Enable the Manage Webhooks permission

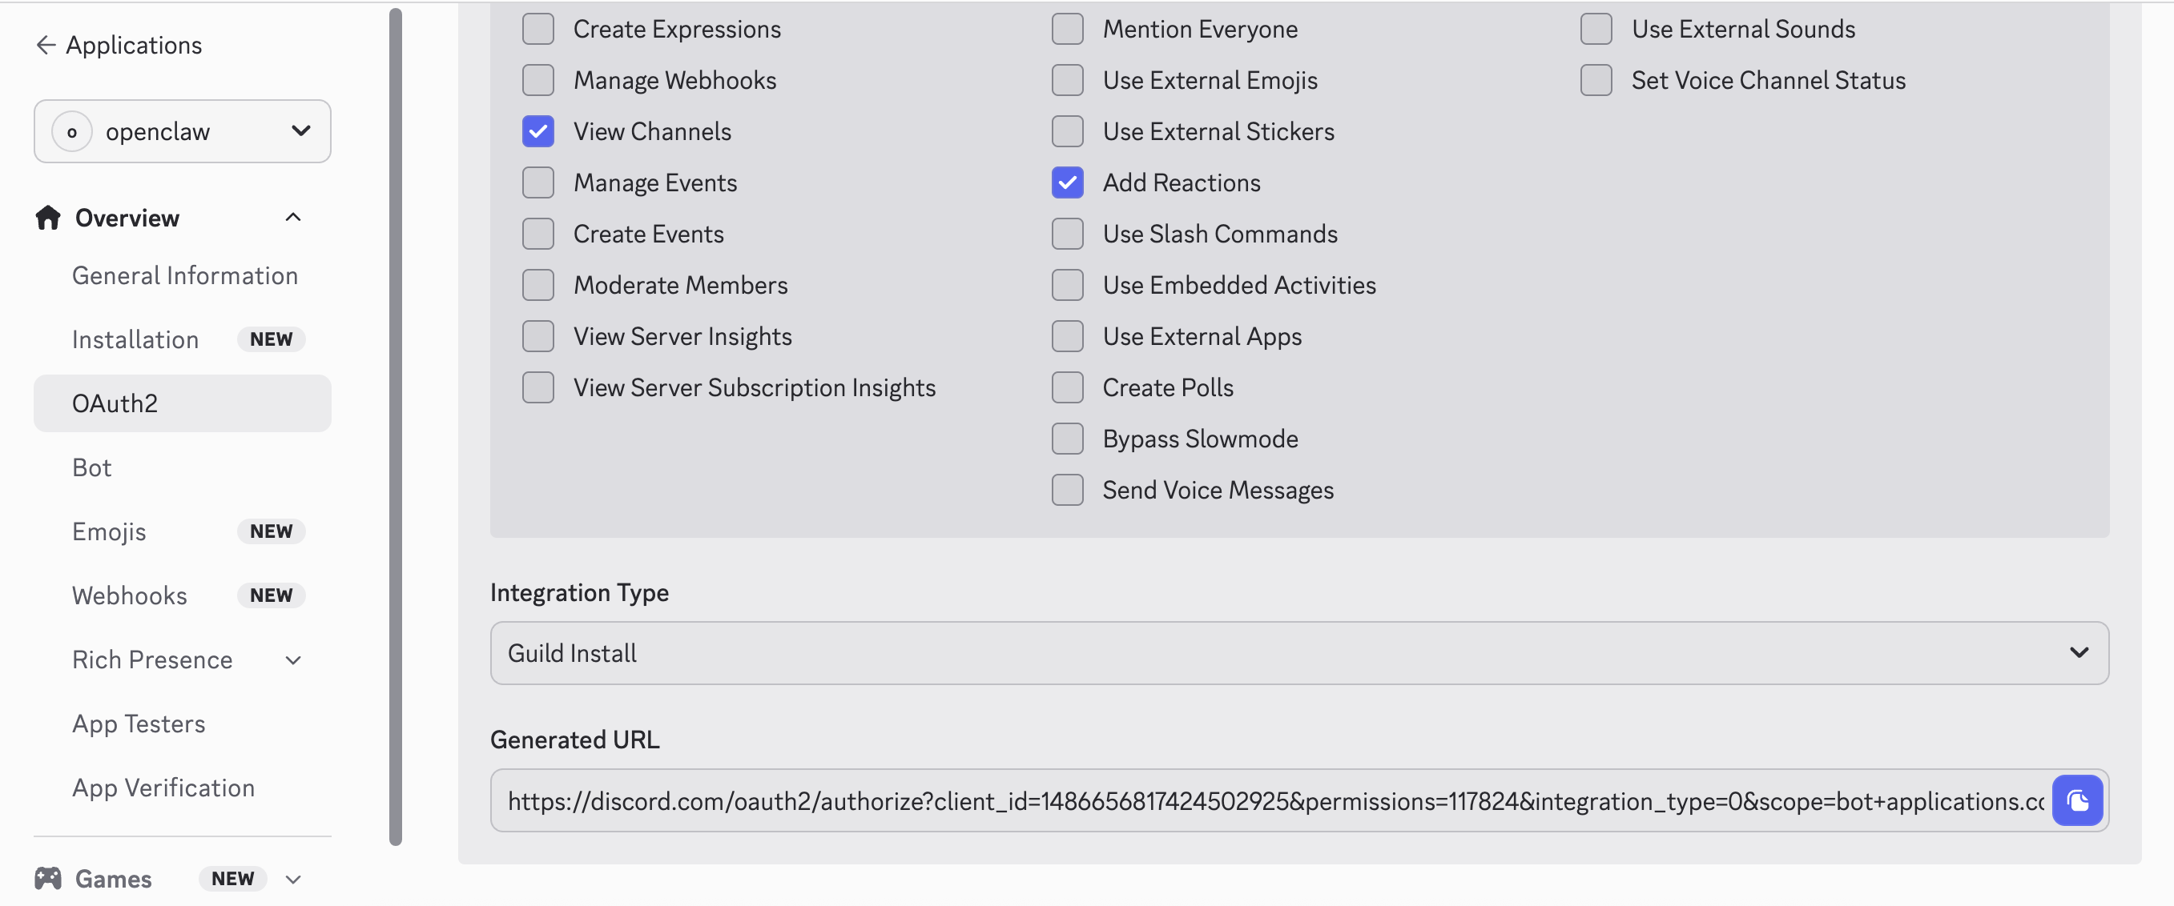tap(538, 79)
